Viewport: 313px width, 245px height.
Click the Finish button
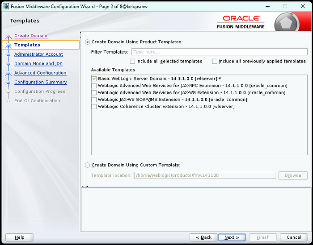coord(263,237)
